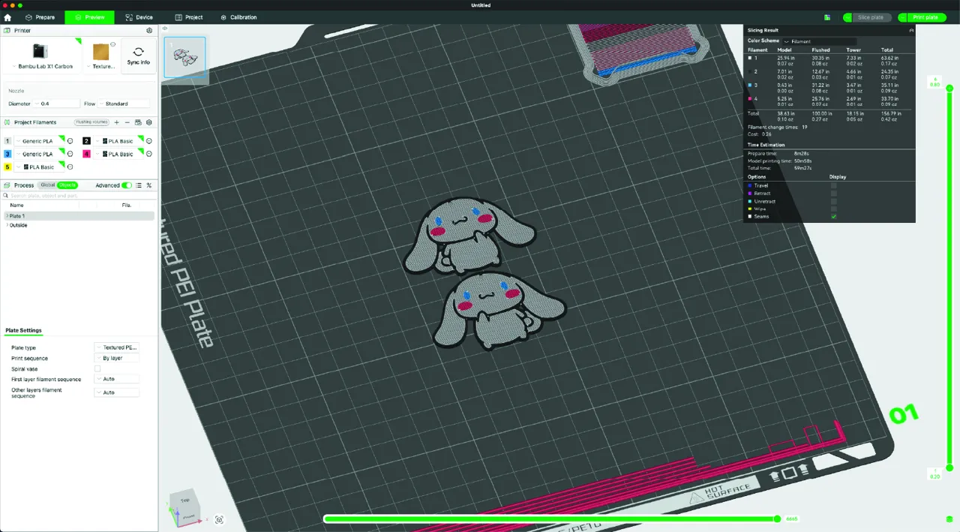This screenshot has width=960, height=532.
Task: Click edit icon next to filament 5
Action: coord(70,167)
